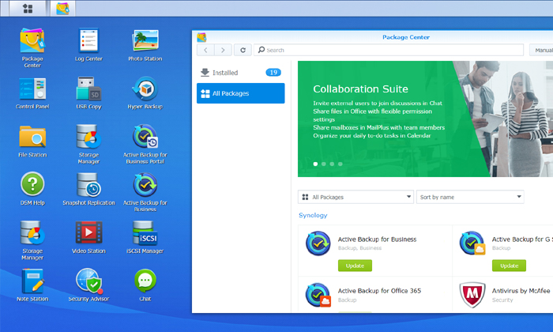The width and height of the screenshot is (553, 332).
Task: Open Video Station from desktop
Action: [88, 235]
